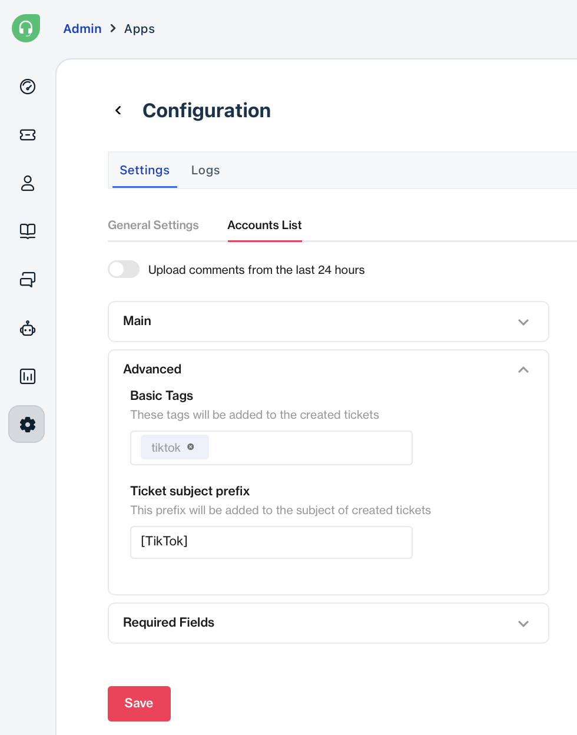This screenshot has height=735, width=577.
Task: Click the Configuration heading
Action: point(207,110)
